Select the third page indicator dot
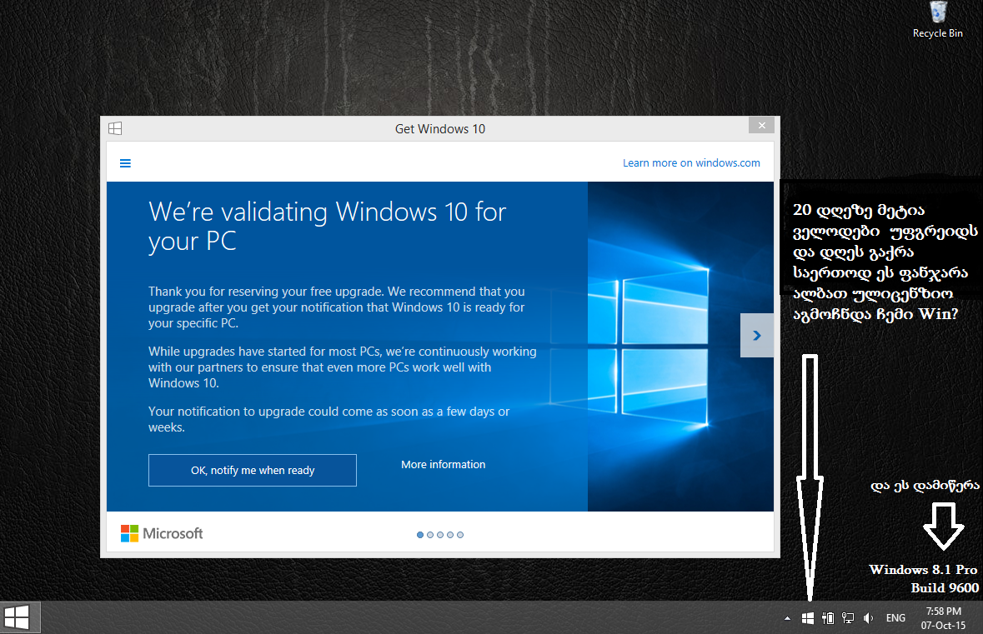983x634 pixels. pos(440,535)
